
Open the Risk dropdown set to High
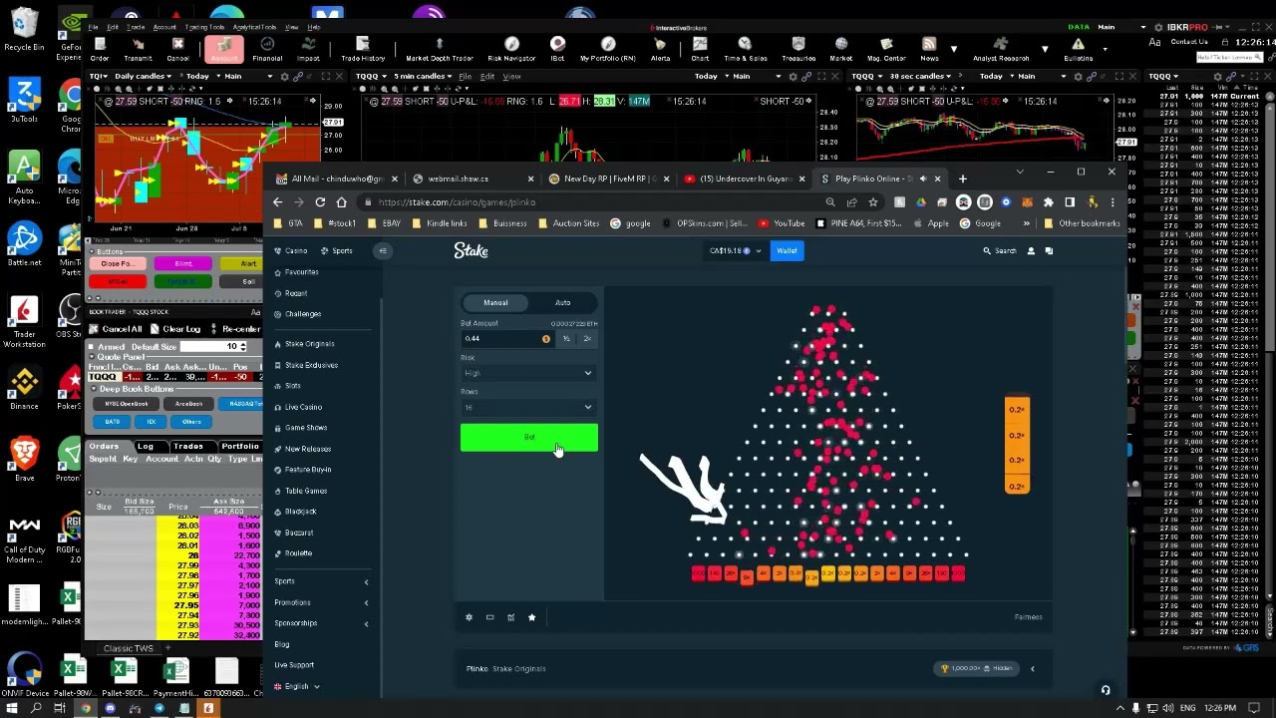pyautogui.click(x=528, y=373)
